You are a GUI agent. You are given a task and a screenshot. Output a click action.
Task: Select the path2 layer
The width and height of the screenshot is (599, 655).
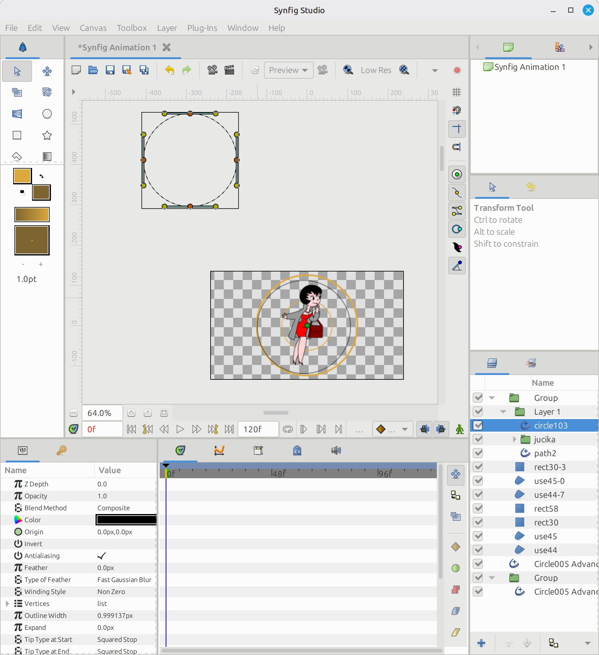[x=545, y=453]
